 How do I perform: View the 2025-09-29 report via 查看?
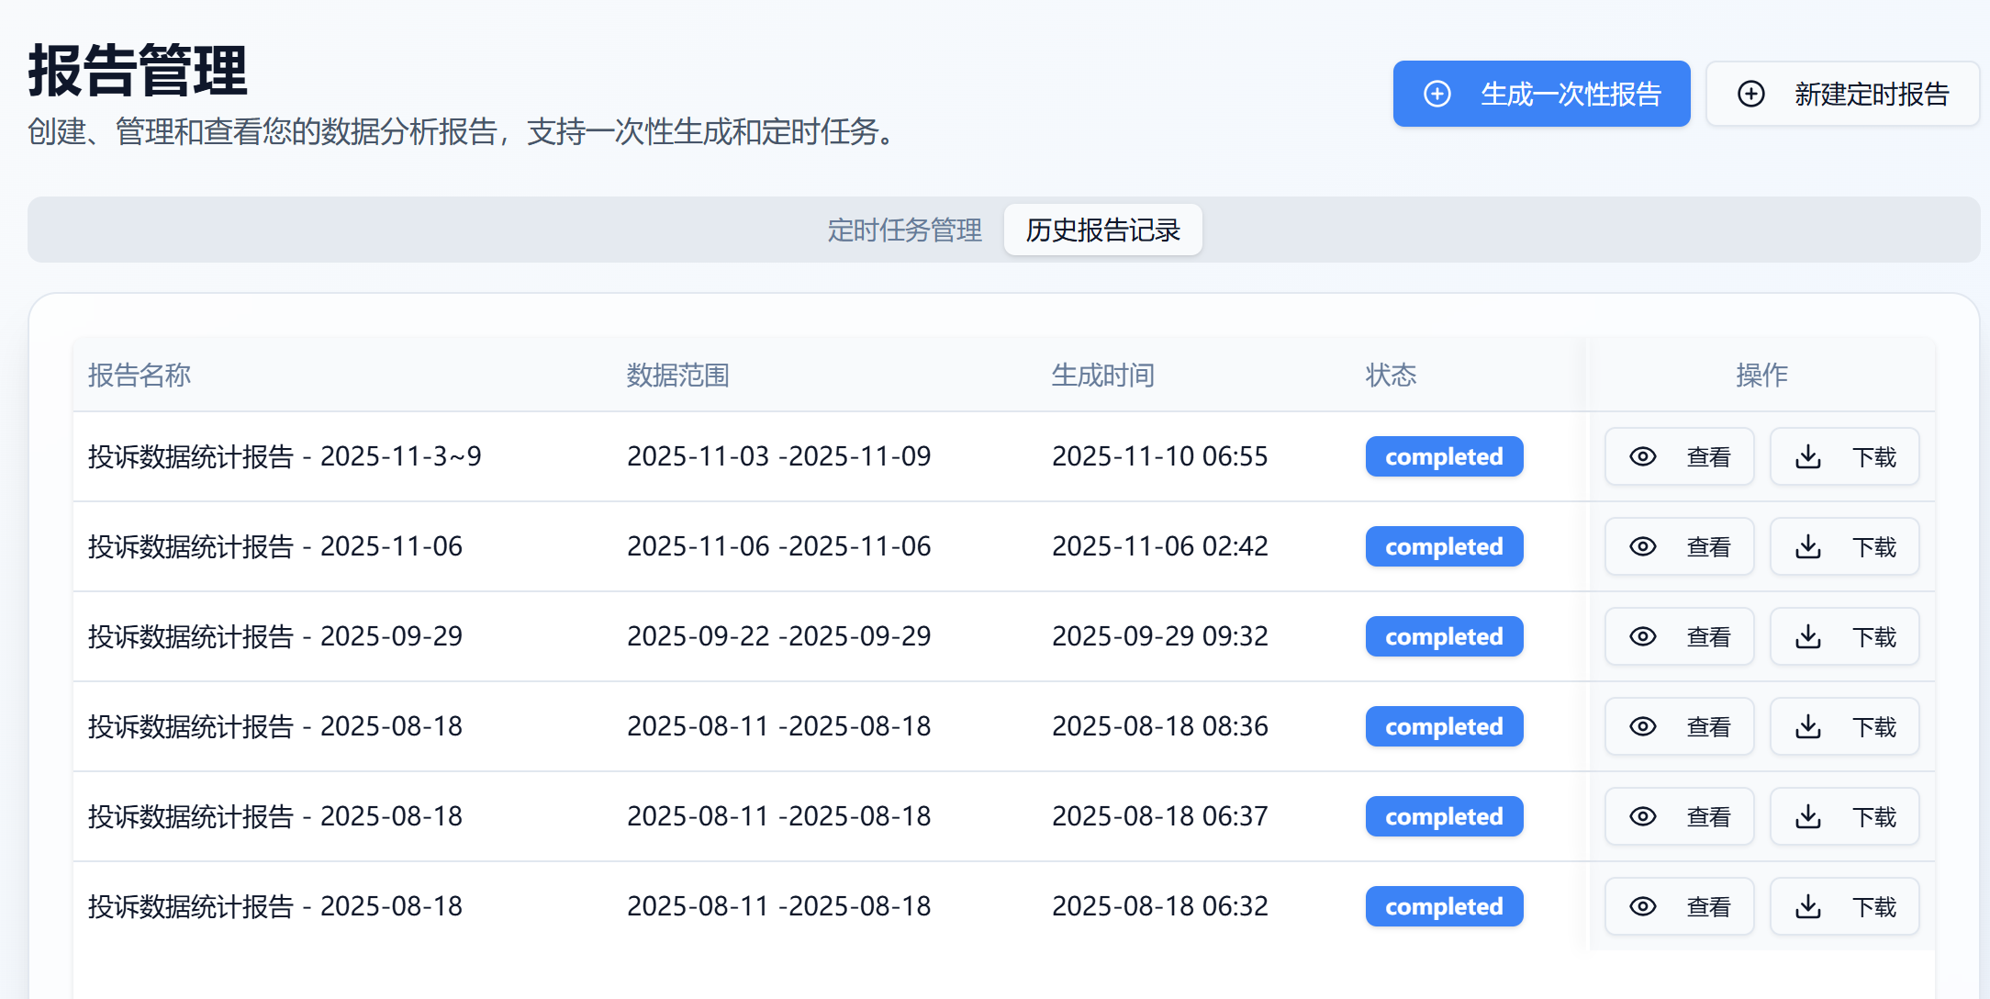tap(1679, 636)
